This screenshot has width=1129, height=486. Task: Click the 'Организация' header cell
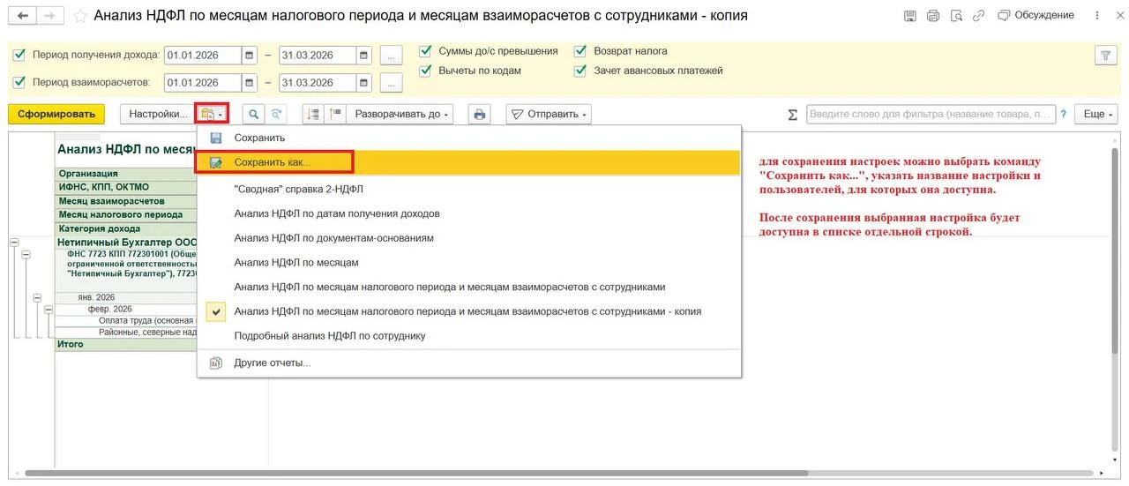pyautogui.click(x=126, y=174)
